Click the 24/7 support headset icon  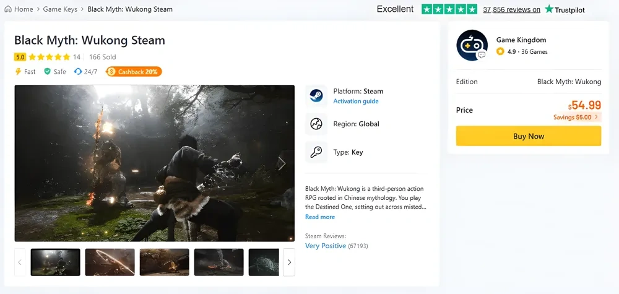click(x=78, y=72)
